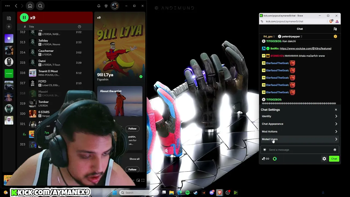Open site settings icon in Brave address bar

[x=262, y=21]
